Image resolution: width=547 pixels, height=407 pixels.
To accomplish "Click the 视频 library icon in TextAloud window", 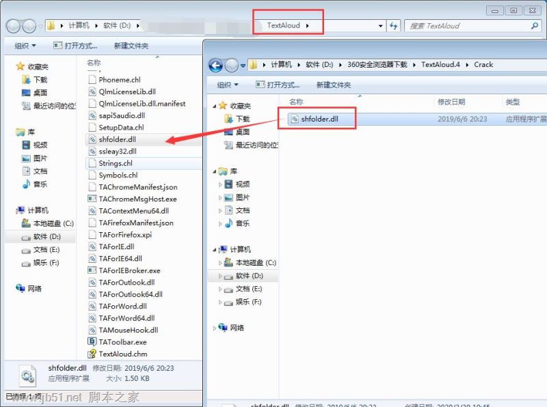I will click(26, 145).
